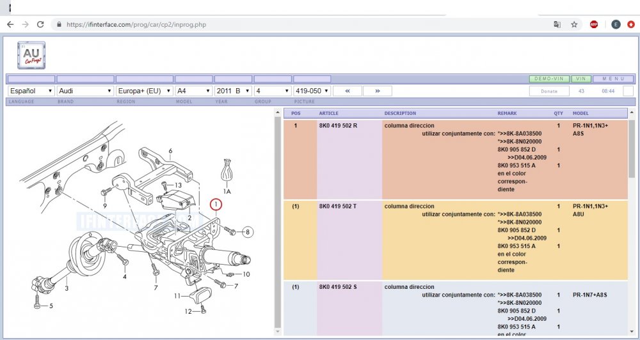Click the time value 08:44

click(x=608, y=91)
